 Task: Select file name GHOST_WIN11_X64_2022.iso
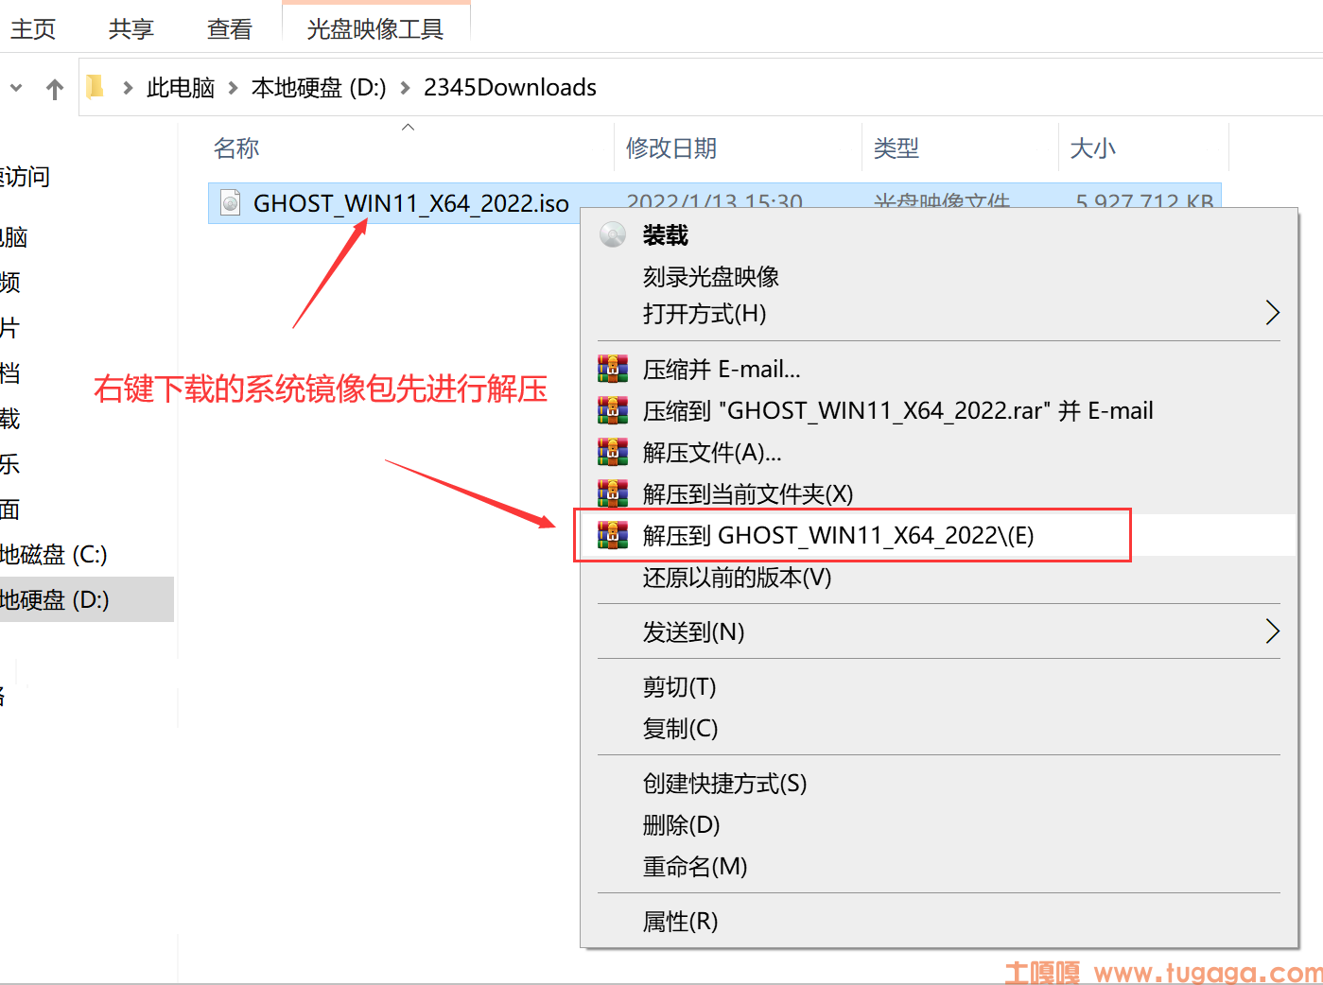coord(411,203)
